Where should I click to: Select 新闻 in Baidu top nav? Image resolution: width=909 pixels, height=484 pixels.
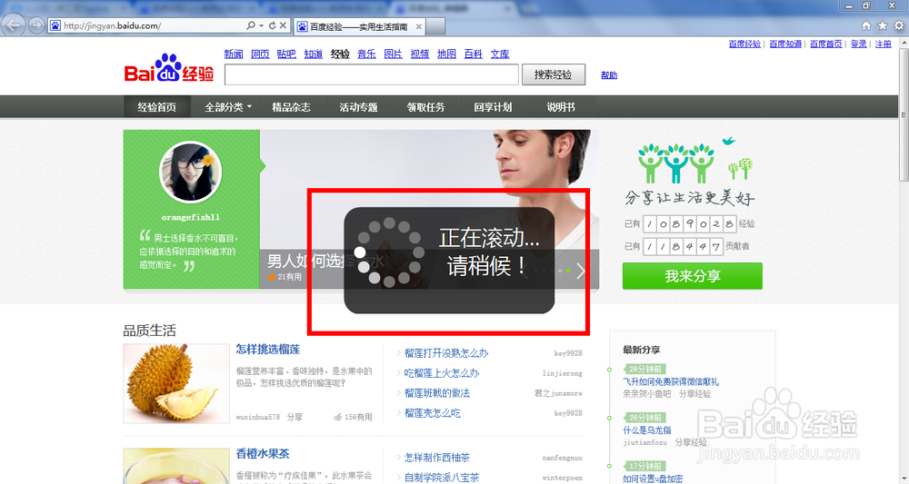click(x=234, y=54)
